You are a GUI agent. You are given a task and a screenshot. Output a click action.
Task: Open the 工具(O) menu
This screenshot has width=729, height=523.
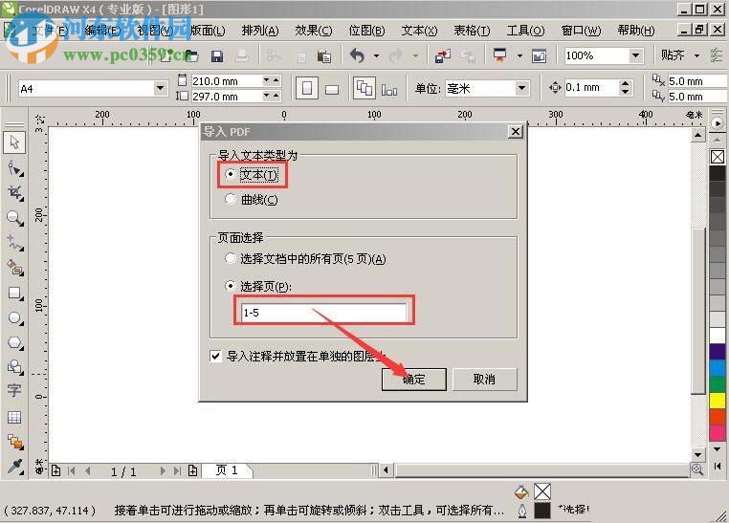pyautogui.click(x=525, y=31)
